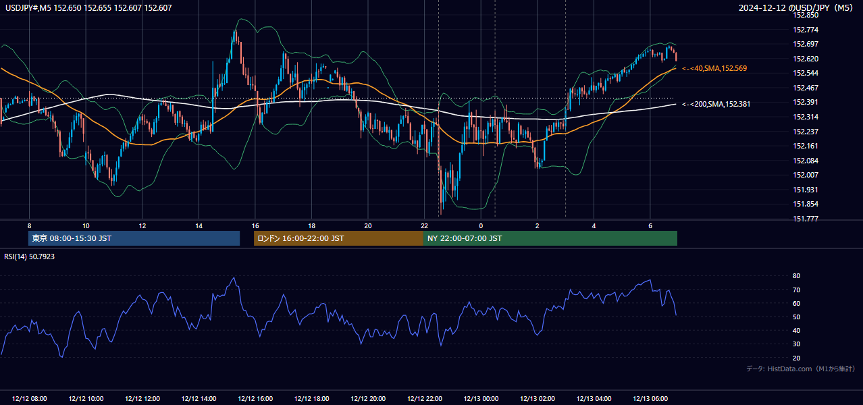Click the 200 SMA 152.381 label

pyautogui.click(x=716, y=104)
